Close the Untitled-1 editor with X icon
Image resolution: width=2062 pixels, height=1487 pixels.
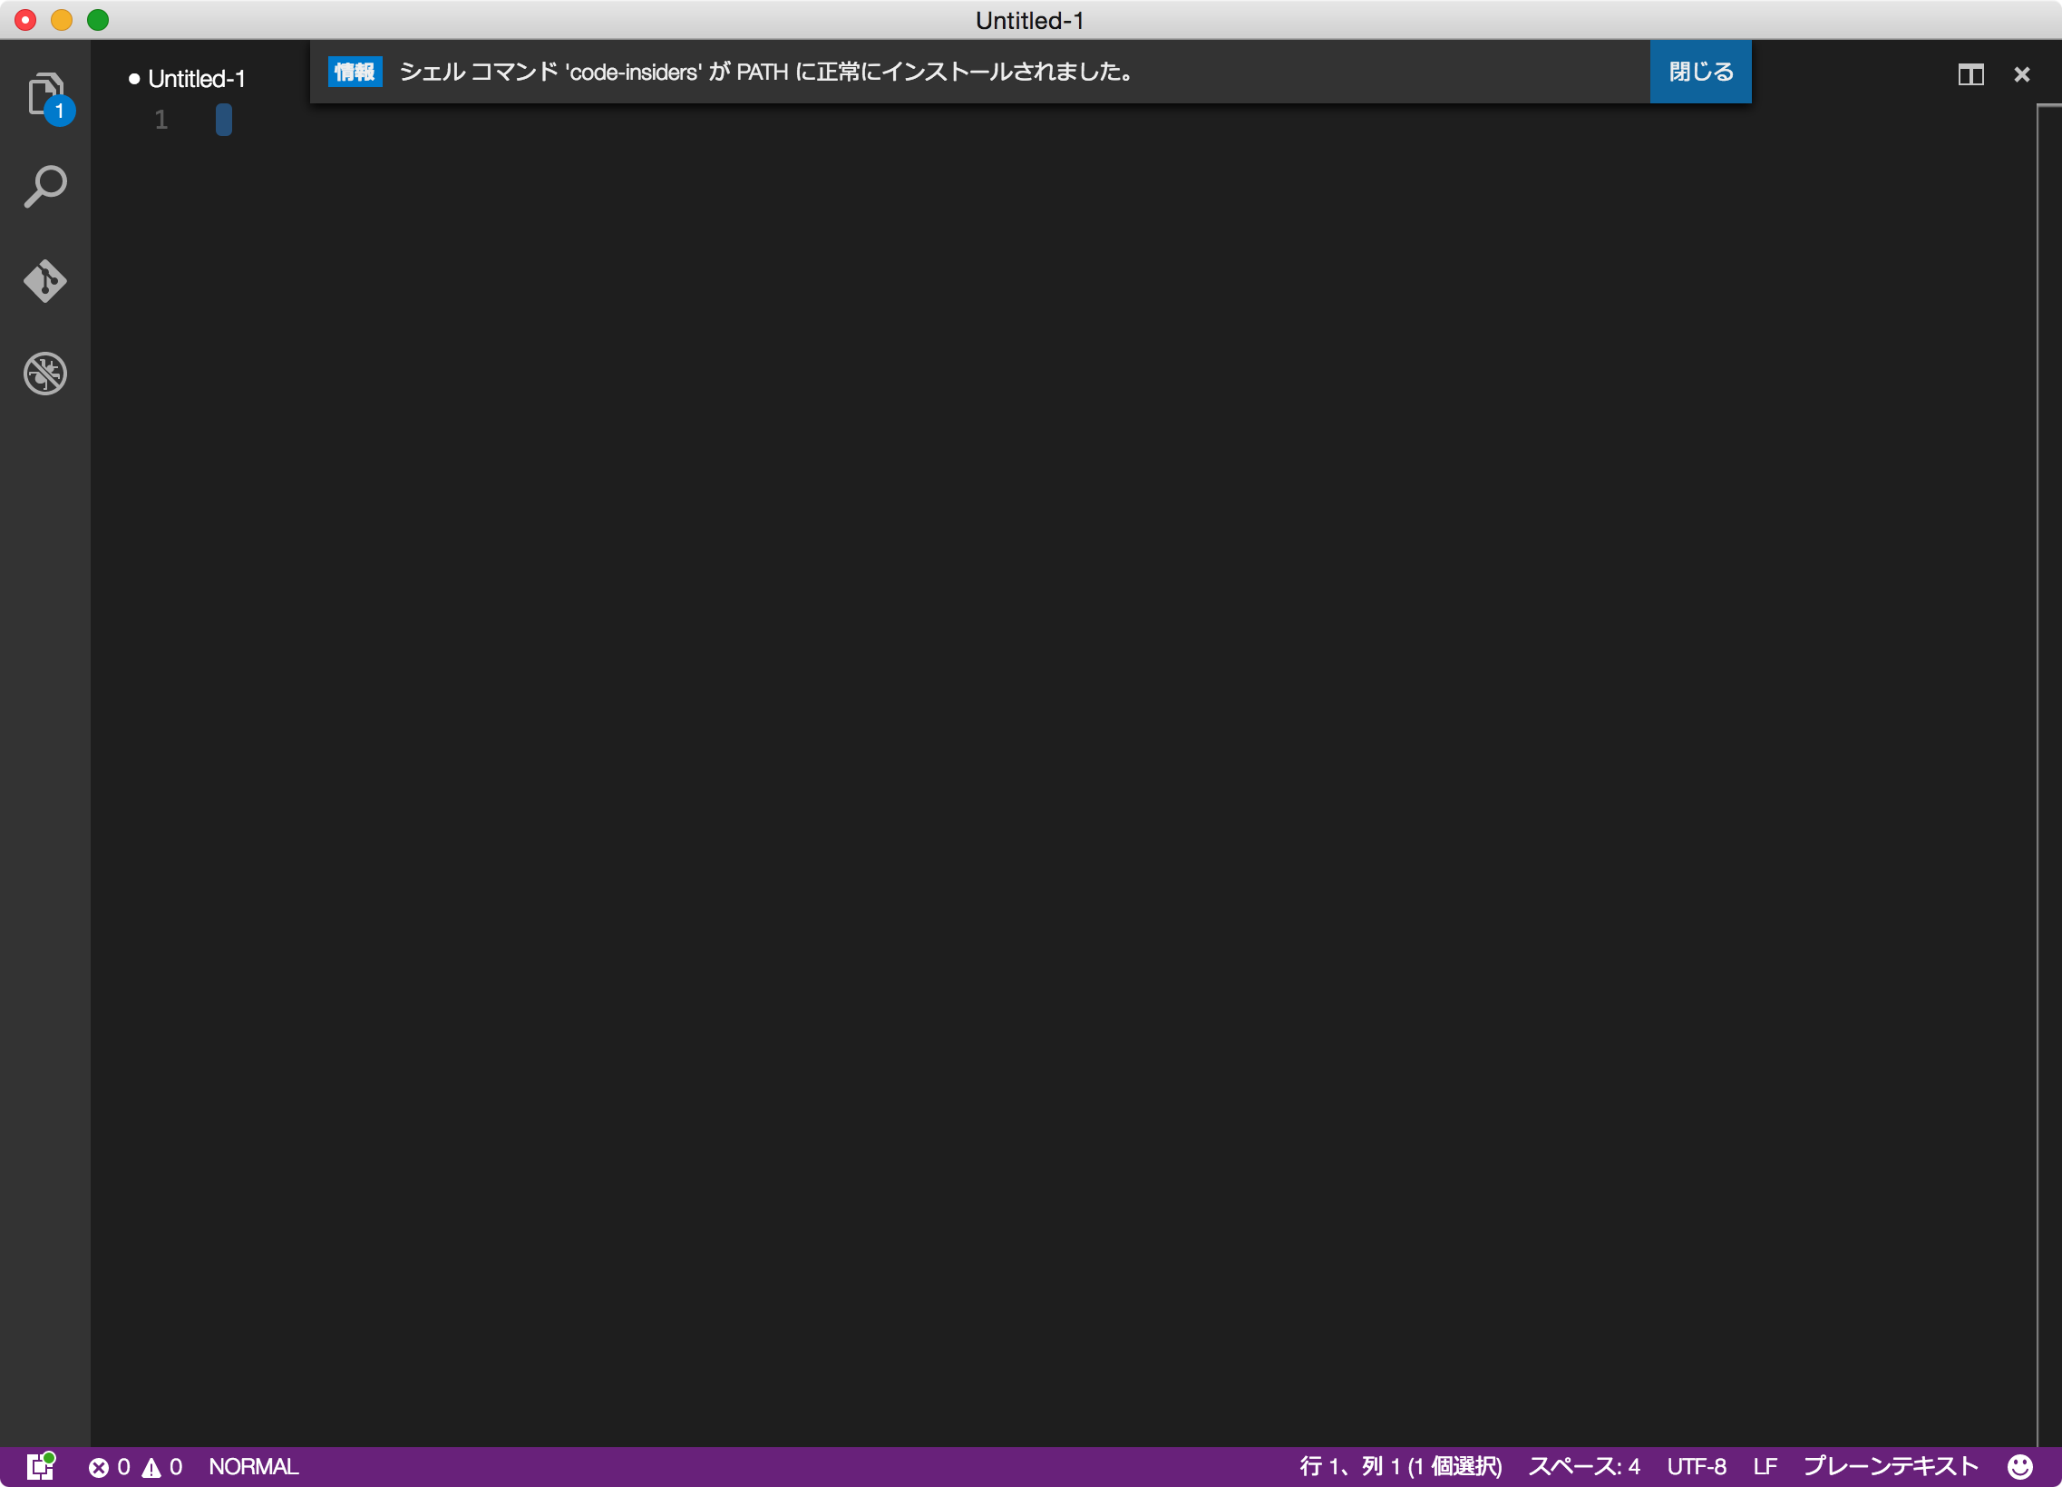pyautogui.click(x=2022, y=74)
